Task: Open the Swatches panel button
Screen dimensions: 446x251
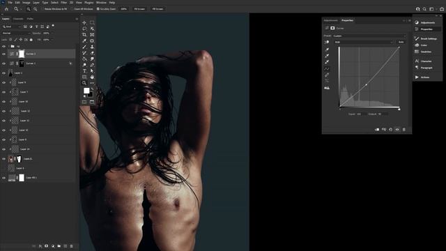Action: [x=423, y=52]
